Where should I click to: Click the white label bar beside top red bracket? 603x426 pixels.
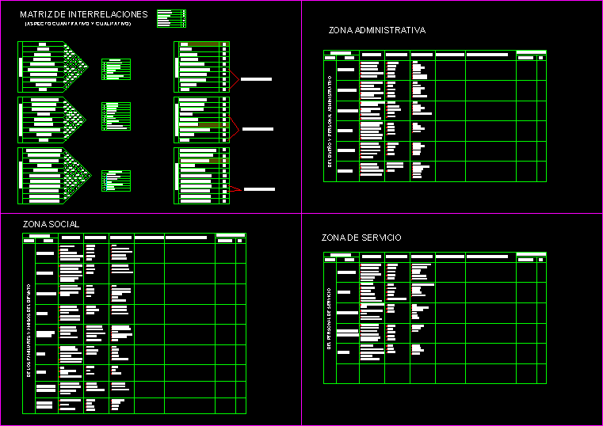coord(256,80)
